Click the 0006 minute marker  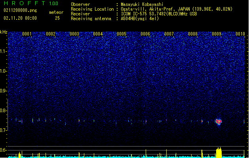click(145, 34)
